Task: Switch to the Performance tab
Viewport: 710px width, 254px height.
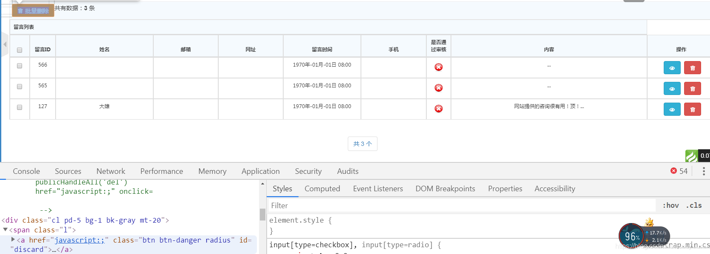Action: pyautogui.click(x=162, y=171)
